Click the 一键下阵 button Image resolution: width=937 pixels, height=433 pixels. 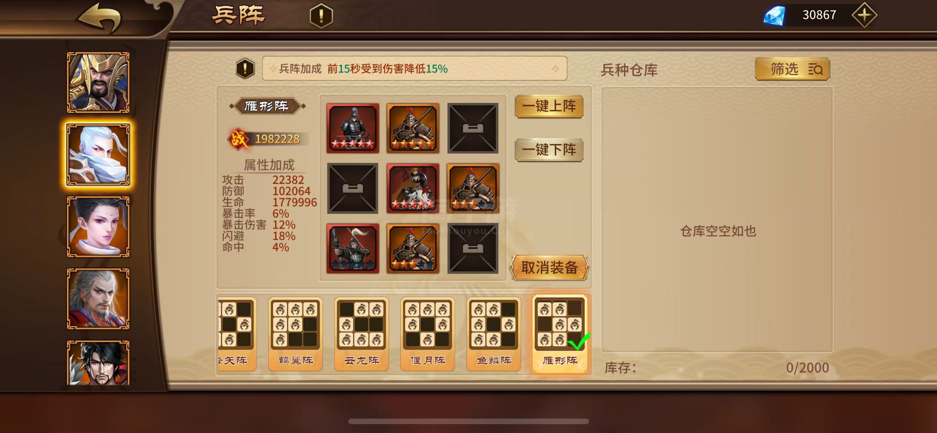pyautogui.click(x=549, y=150)
